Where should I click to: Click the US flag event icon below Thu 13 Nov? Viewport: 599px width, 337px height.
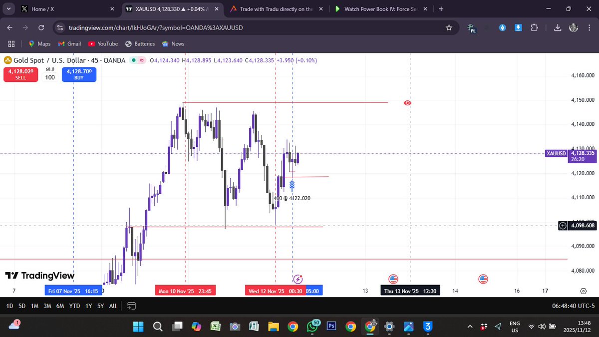pyautogui.click(x=394, y=279)
